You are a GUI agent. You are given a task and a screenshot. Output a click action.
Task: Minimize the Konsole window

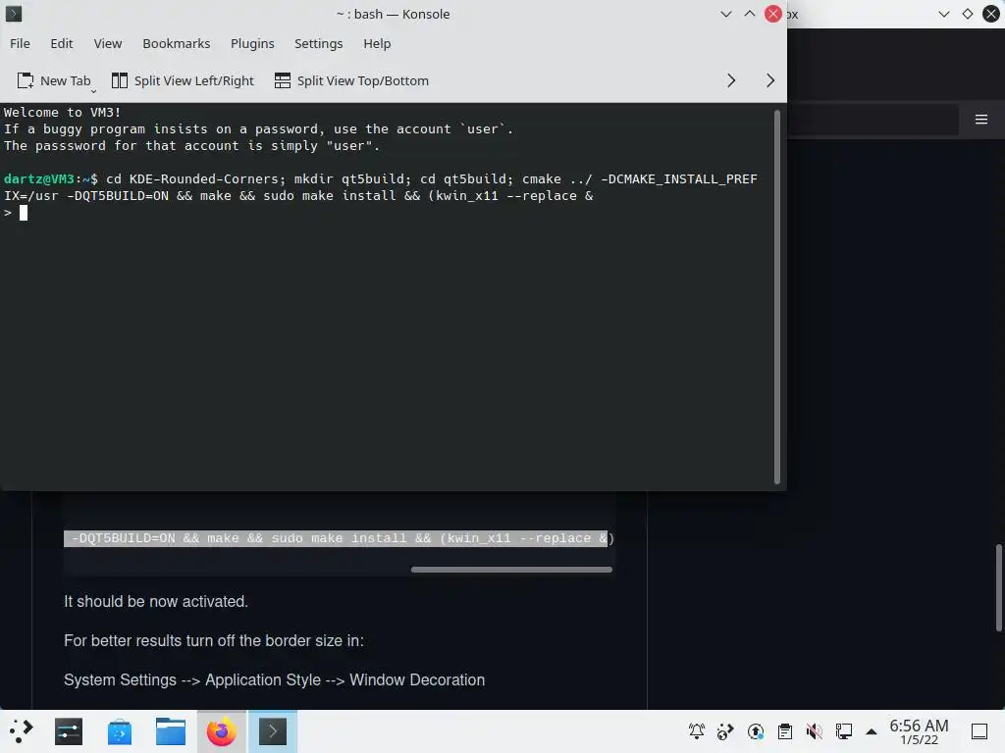[725, 14]
